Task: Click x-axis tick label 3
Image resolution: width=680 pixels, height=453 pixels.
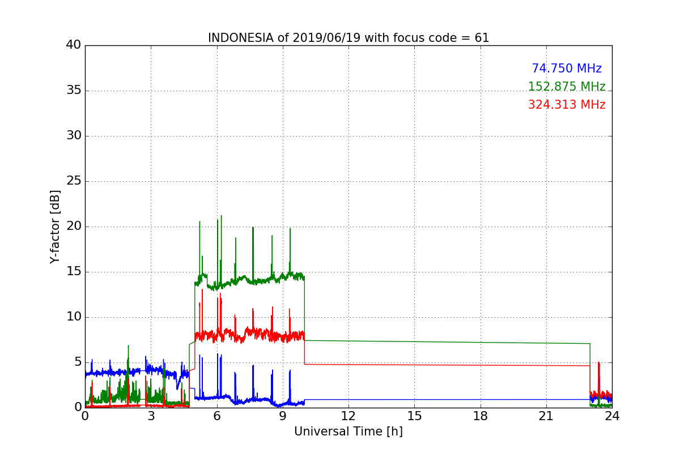Action: tap(151, 416)
